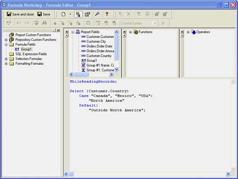Click the properties icon beside the tree toggle
This screenshot has height=179, width=238.
pyautogui.click(x=87, y=14)
